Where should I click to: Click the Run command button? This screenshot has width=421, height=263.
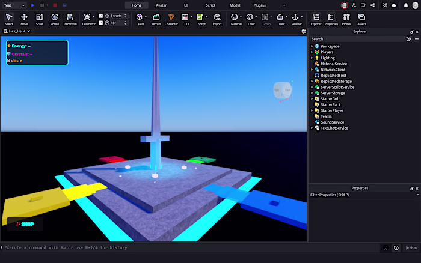[x=411, y=248]
